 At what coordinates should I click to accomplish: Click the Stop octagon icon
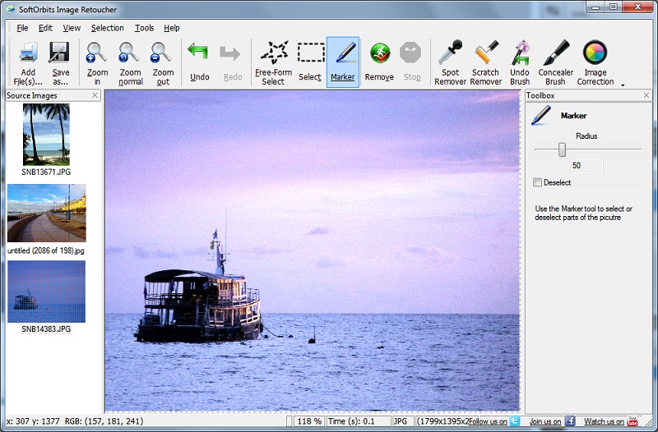click(x=410, y=53)
